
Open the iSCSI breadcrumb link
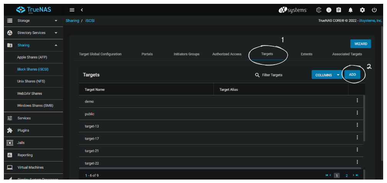click(x=90, y=21)
